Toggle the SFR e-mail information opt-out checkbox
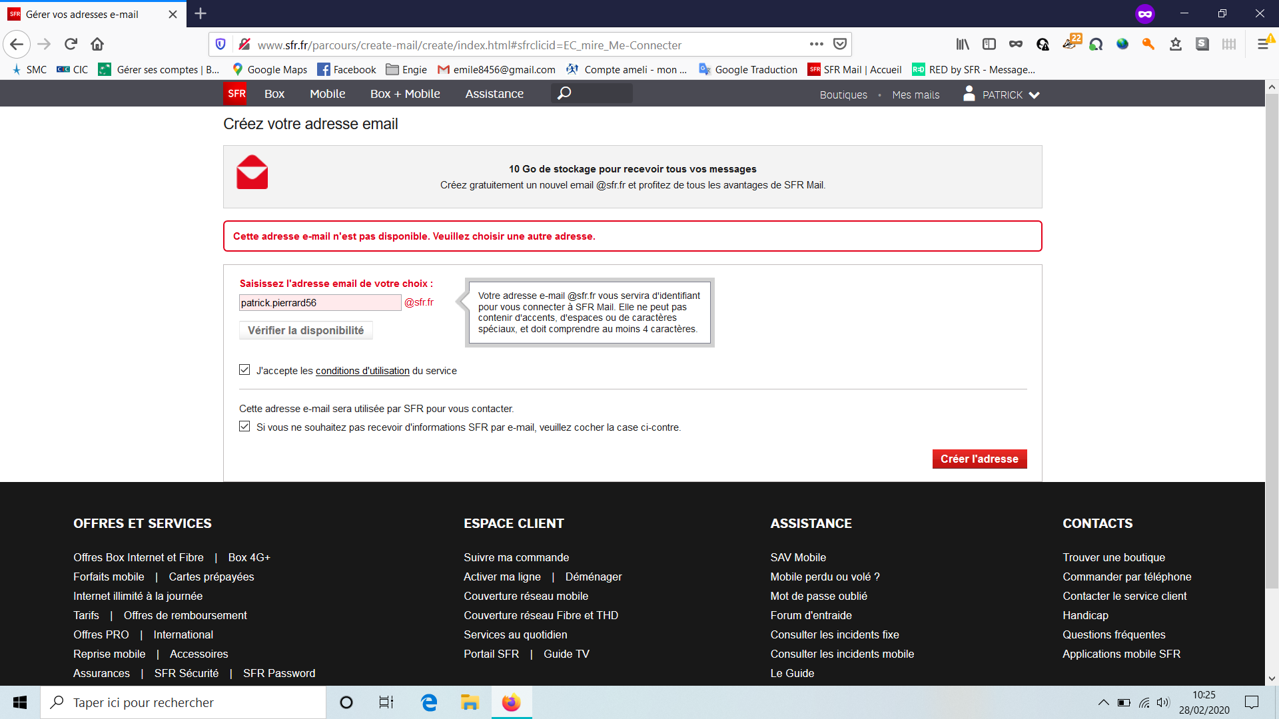Image resolution: width=1279 pixels, height=719 pixels. [x=244, y=427]
